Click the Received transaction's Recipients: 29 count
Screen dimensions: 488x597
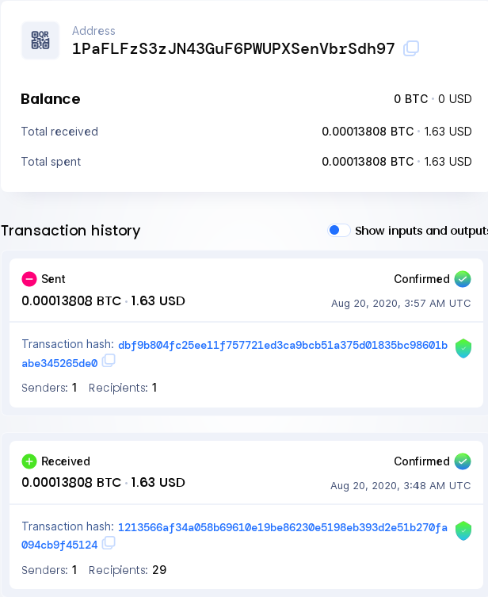(158, 570)
